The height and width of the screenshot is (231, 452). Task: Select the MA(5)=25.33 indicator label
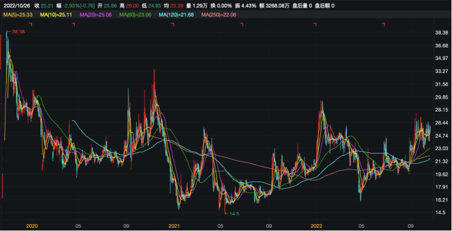pos(18,15)
